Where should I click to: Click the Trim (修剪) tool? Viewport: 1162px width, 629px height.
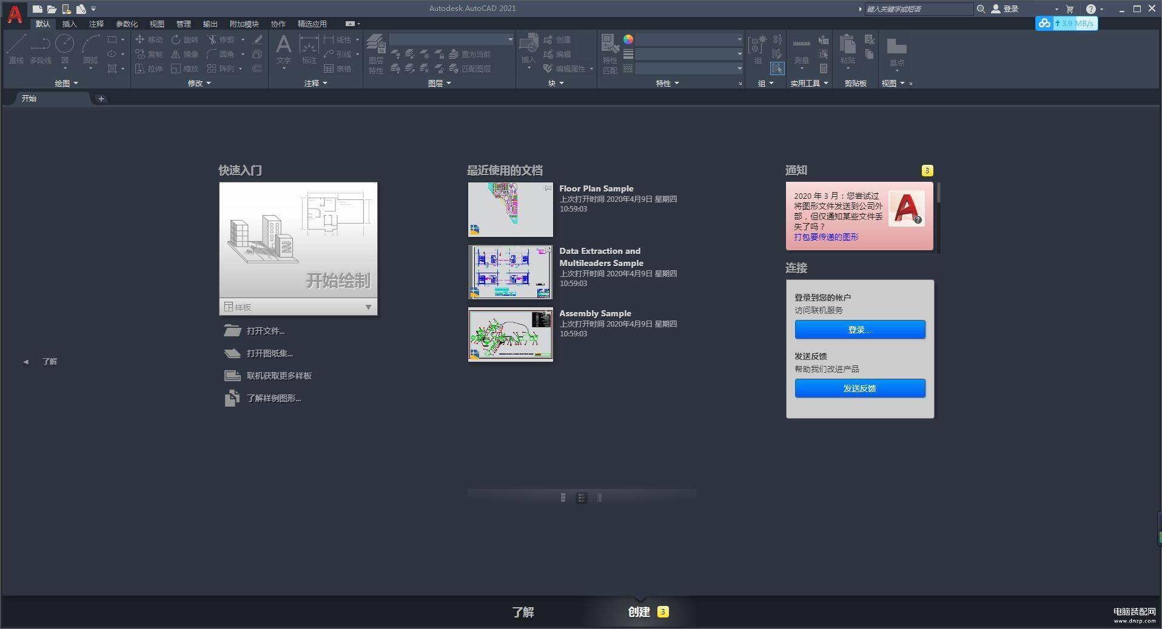coord(221,39)
